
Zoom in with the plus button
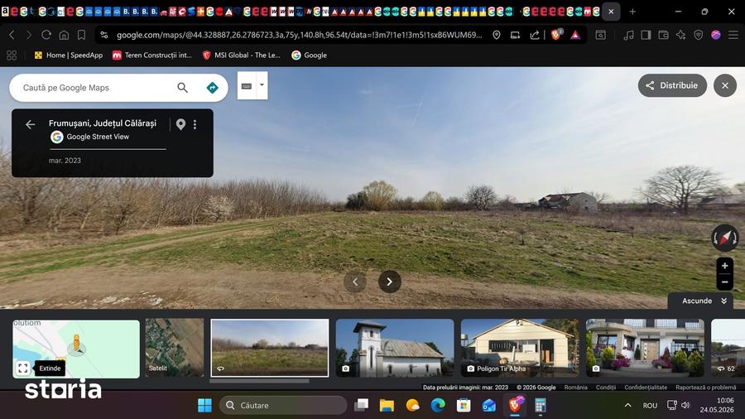[724, 266]
